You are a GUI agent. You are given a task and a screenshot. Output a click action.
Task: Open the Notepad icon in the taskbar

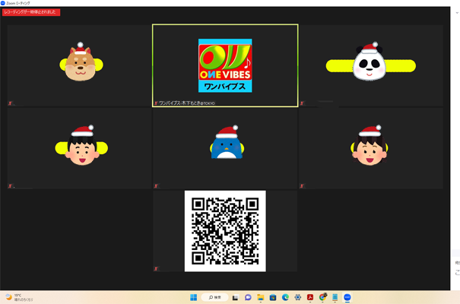[335, 297]
